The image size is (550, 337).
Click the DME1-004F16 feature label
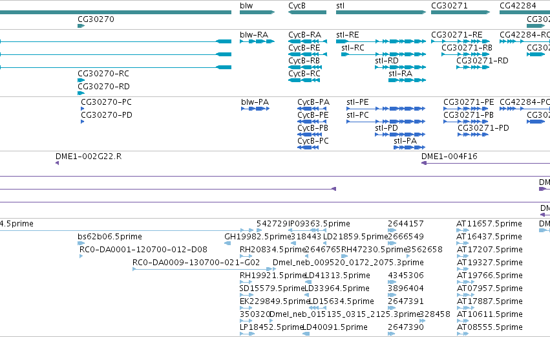(x=449, y=157)
